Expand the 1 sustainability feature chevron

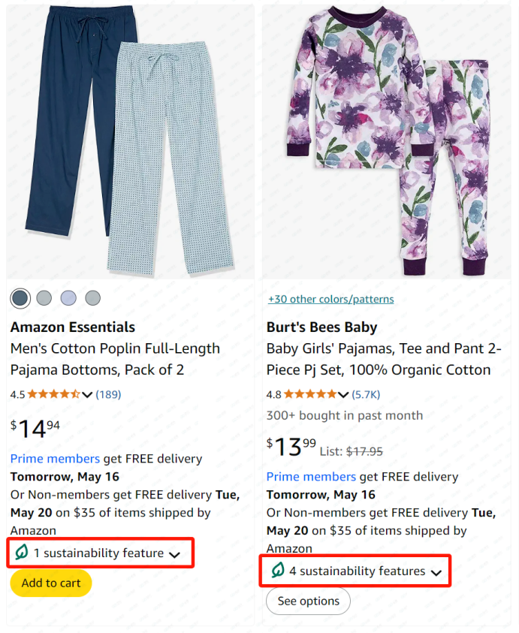tap(174, 555)
